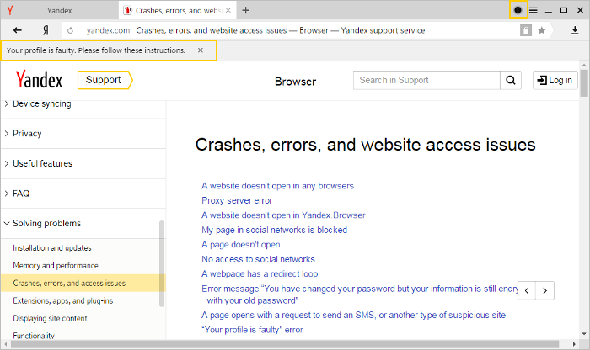Click the search magnifier button
590x350 pixels.
511,80
